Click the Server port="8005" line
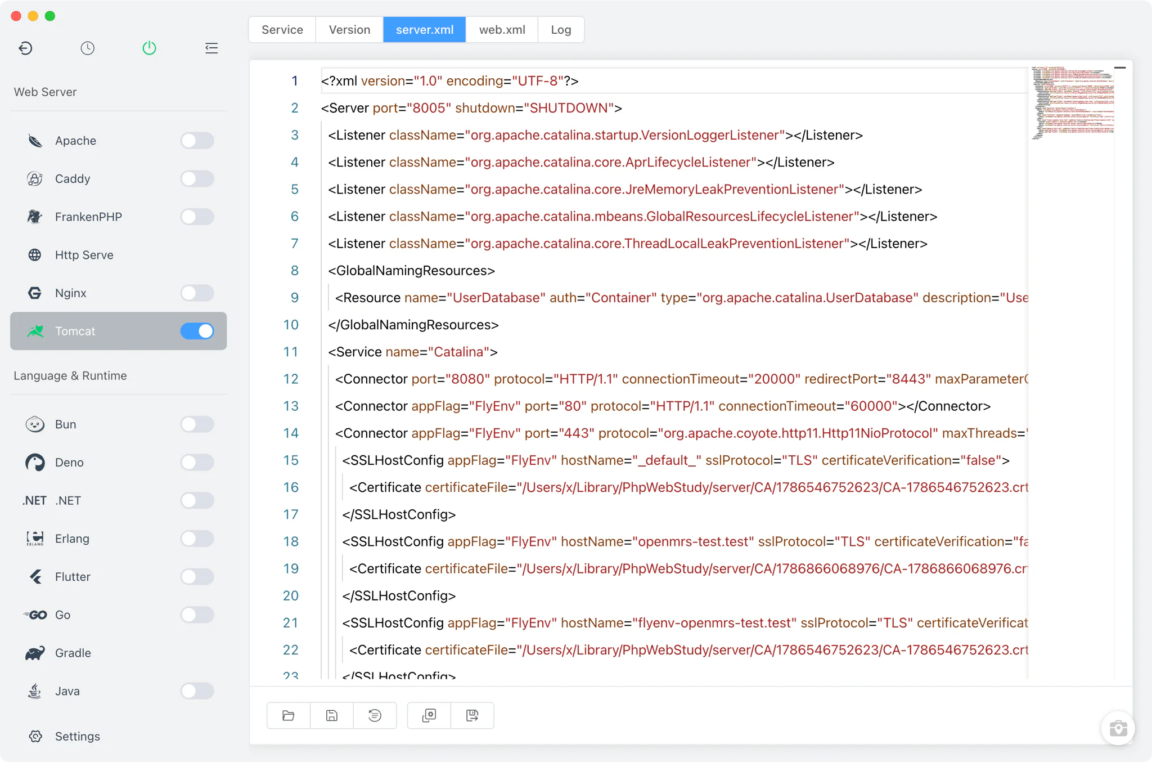Viewport: 1152px width, 762px height. [x=471, y=108]
